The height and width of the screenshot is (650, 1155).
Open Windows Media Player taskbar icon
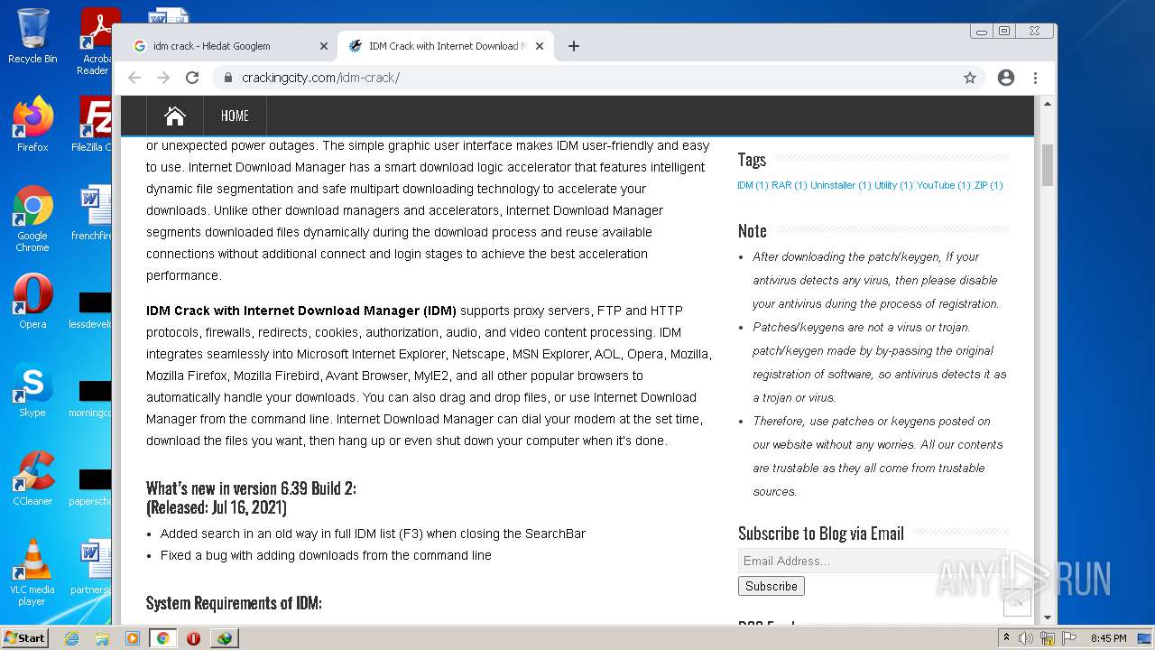click(133, 638)
